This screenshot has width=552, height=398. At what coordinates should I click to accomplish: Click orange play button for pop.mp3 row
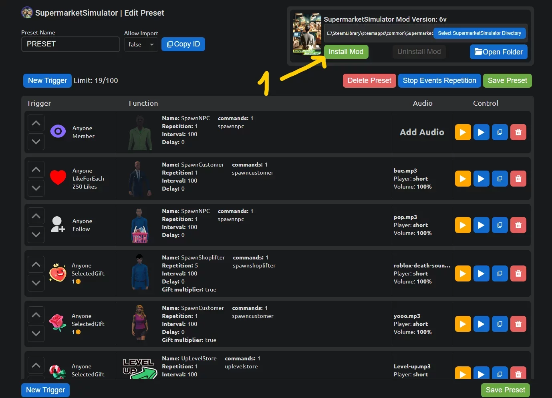pyautogui.click(x=463, y=225)
